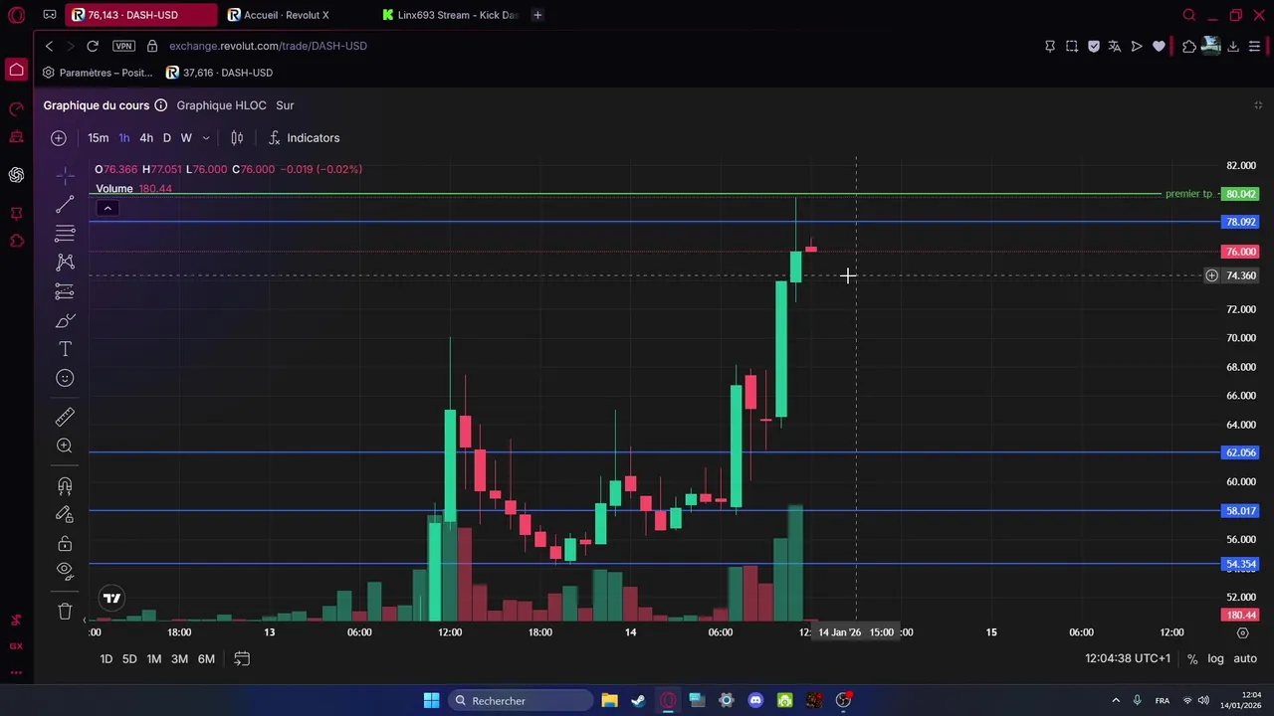
Task: Switch chart to 1h interval
Action: pyautogui.click(x=124, y=138)
